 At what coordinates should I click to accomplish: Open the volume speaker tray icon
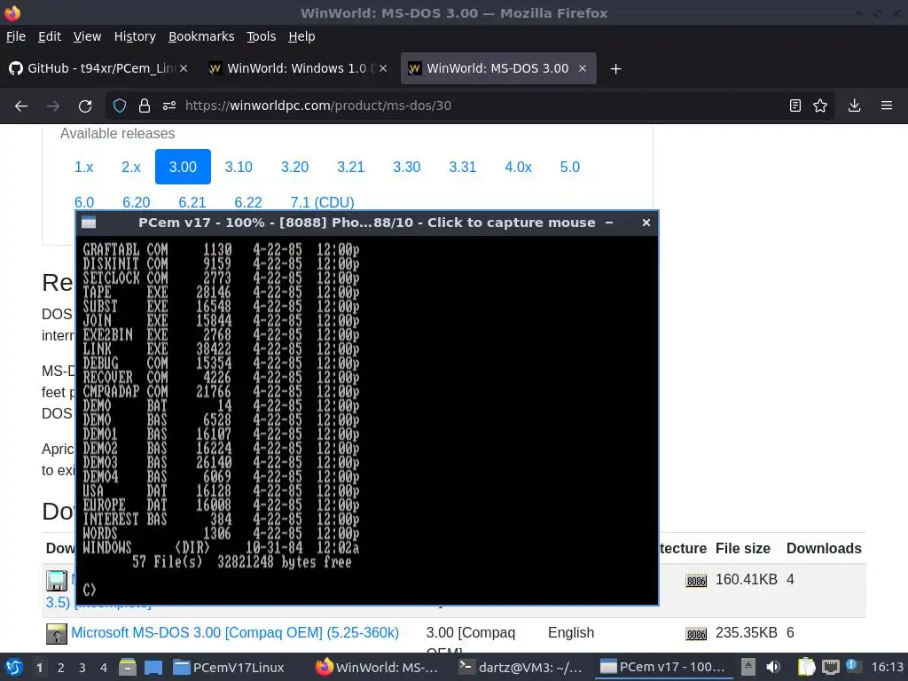click(x=772, y=667)
